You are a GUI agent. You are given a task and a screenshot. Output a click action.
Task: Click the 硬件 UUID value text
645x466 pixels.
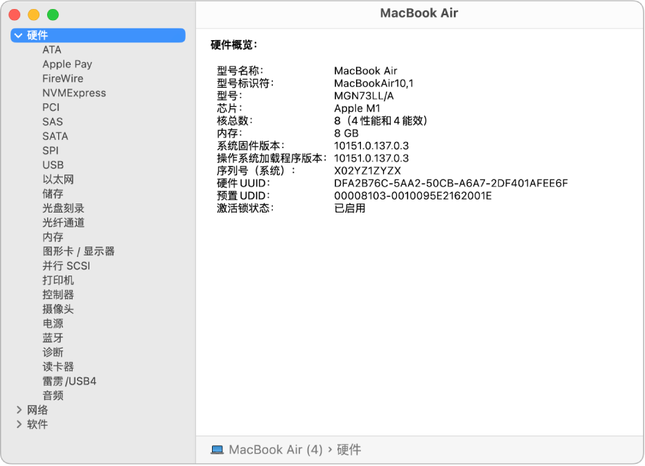pyautogui.click(x=450, y=183)
